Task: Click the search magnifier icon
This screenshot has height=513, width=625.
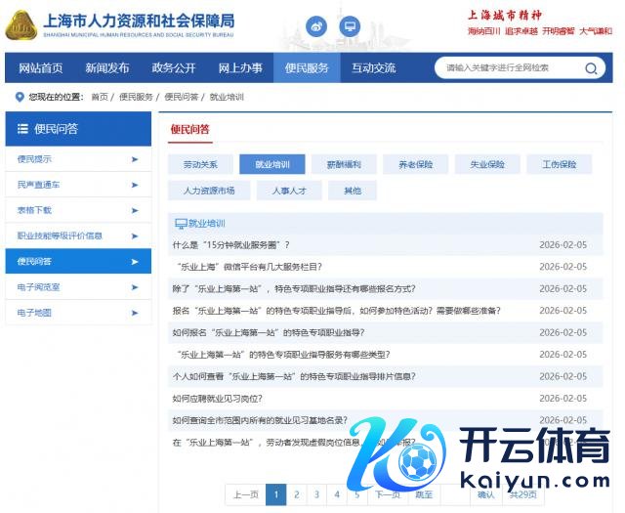Action: click(x=591, y=68)
